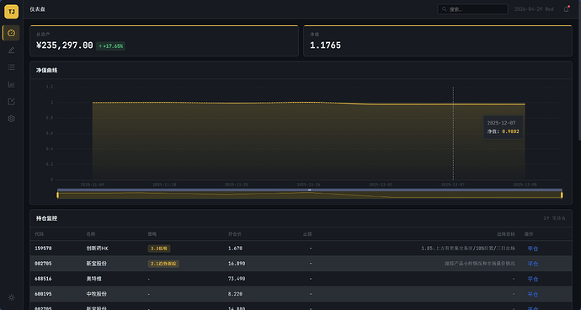Click the code 600195 cell
Viewport: 581px width, 310px height.
pyautogui.click(x=43, y=294)
